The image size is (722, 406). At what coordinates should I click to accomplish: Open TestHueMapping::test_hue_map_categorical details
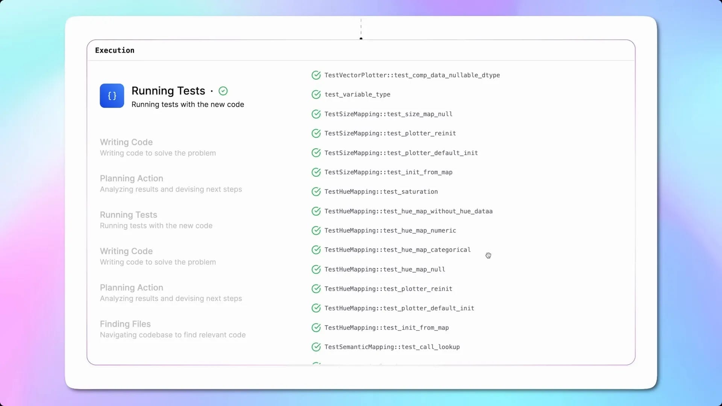(x=397, y=250)
